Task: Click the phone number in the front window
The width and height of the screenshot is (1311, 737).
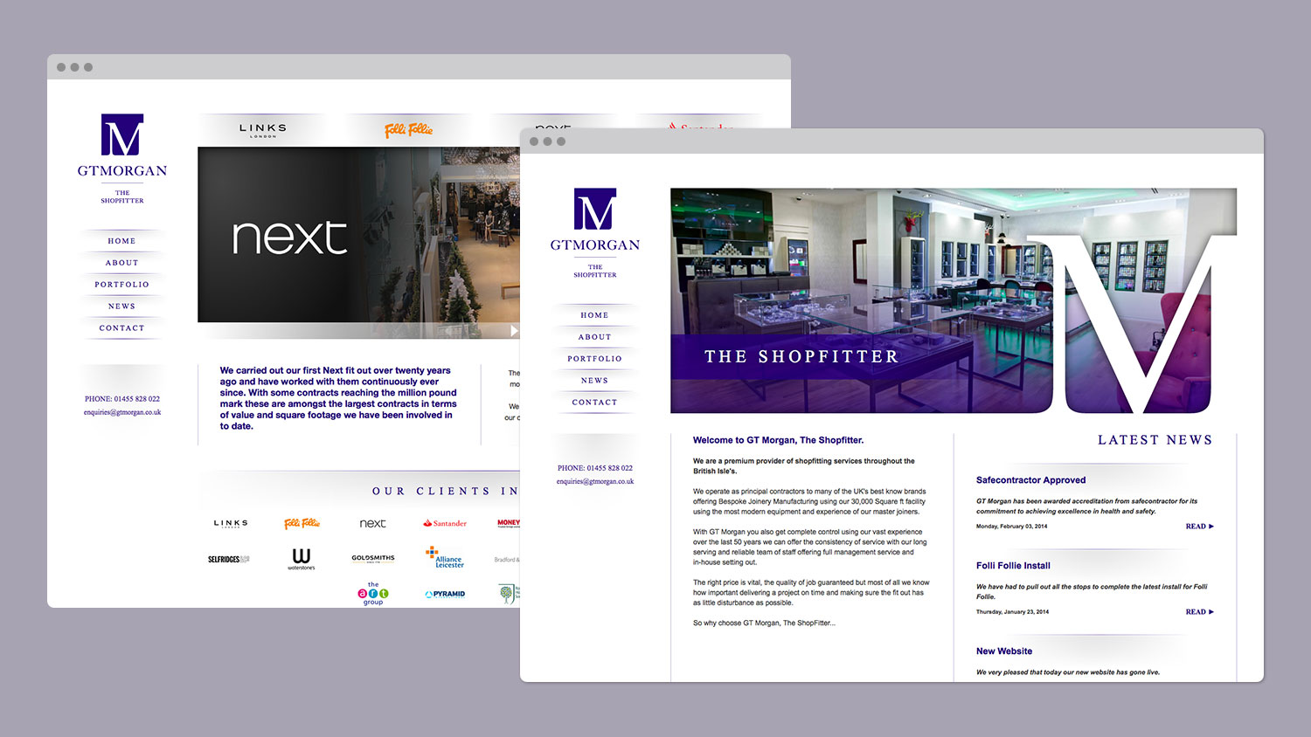Action: coord(595,468)
